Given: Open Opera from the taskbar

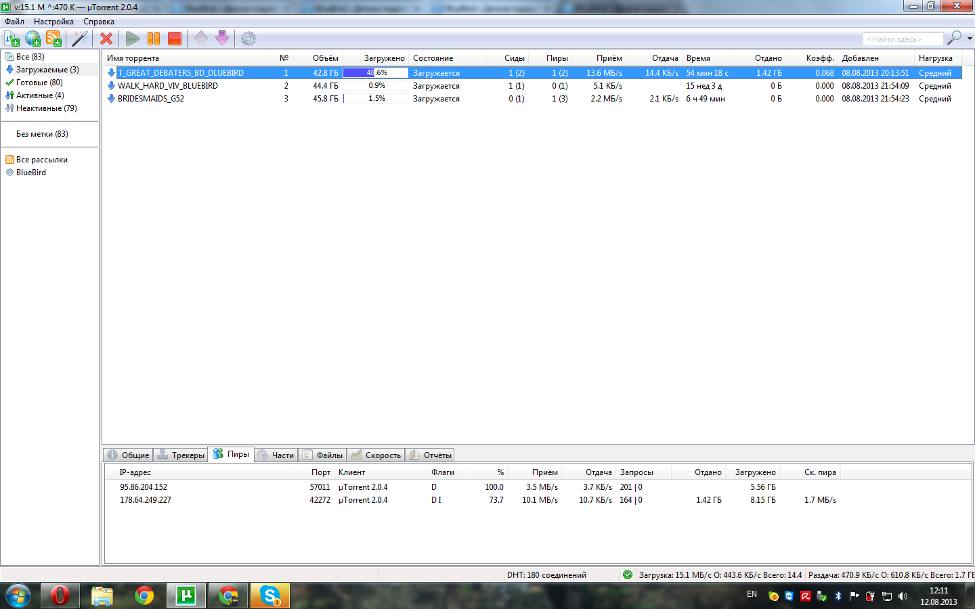Looking at the screenshot, I should click(x=60, y=595).
